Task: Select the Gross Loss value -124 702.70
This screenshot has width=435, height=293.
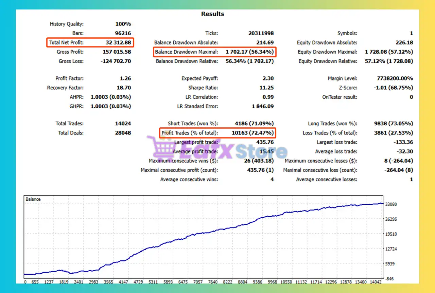Action: (x=116, y=61)
